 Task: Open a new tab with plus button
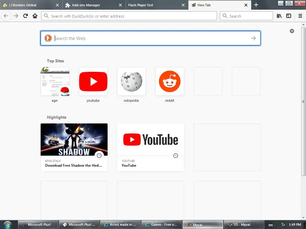pos(256,5)
